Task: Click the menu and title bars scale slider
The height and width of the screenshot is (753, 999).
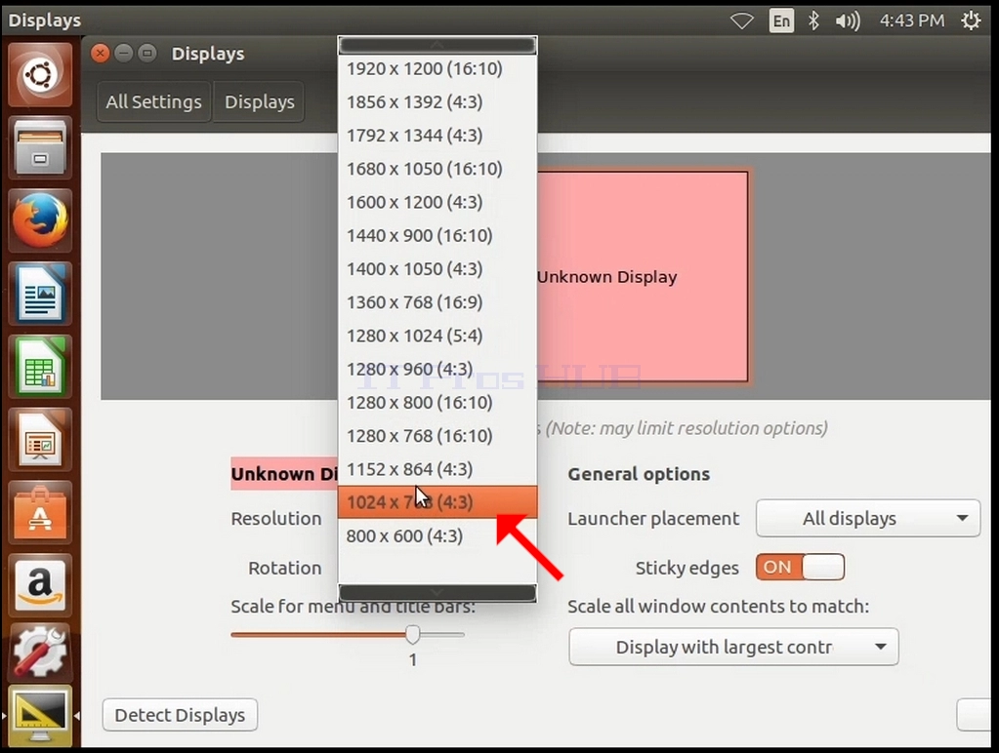Action: (x=348, y=635)
